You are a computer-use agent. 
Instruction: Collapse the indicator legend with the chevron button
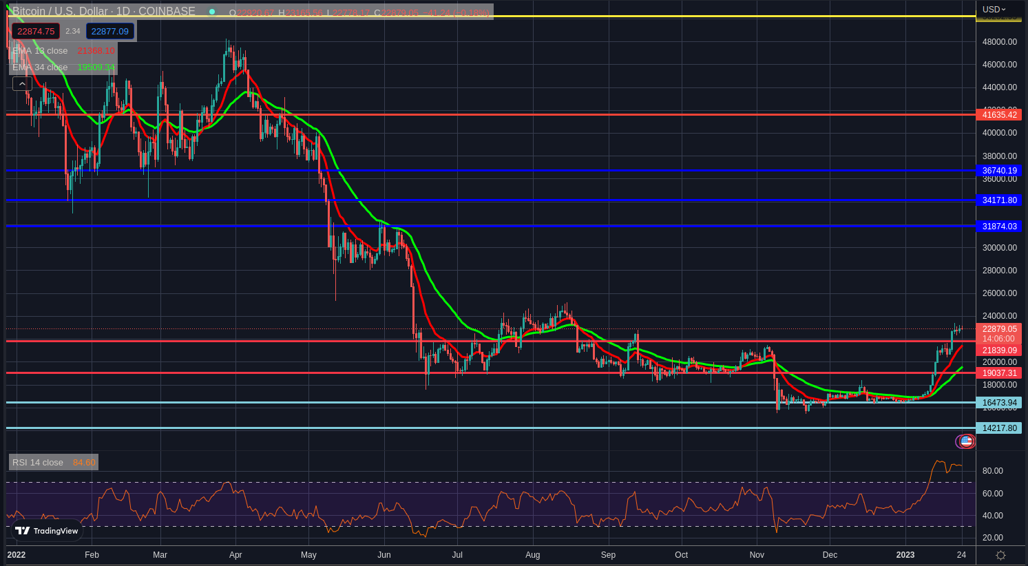22,84
